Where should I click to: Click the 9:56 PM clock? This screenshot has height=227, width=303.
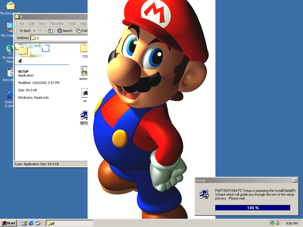(291, 223)
